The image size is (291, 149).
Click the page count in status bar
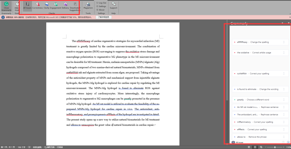point(8,147)
